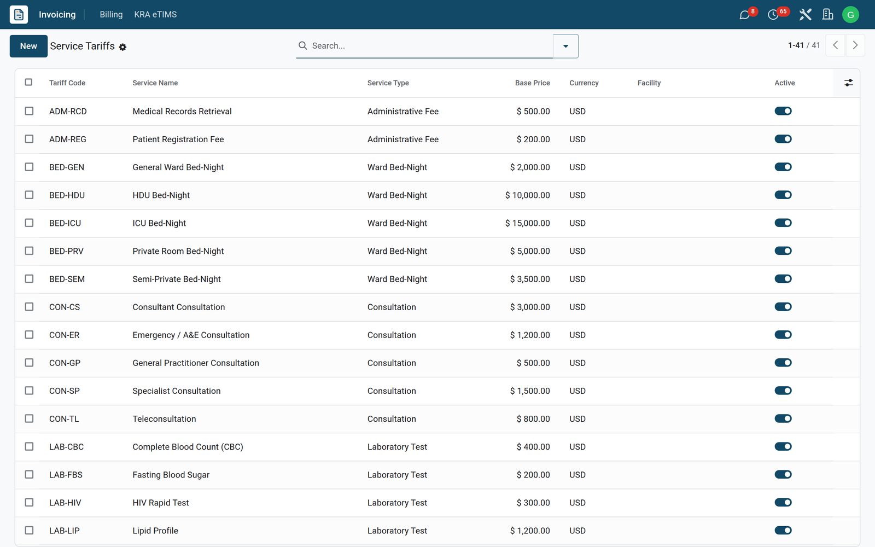Sort by Service Name column header
The width and height of the screenshot is (875, 547).
[155, 83]
